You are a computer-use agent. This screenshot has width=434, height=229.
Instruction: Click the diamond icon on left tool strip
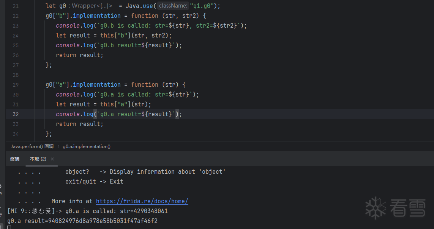click(1, 186)
